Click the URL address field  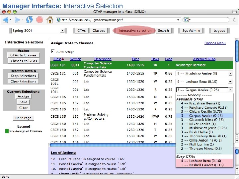pyautogui.click(x=118, y=20)
